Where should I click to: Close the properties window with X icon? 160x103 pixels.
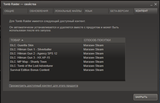[x=156, y=4]
